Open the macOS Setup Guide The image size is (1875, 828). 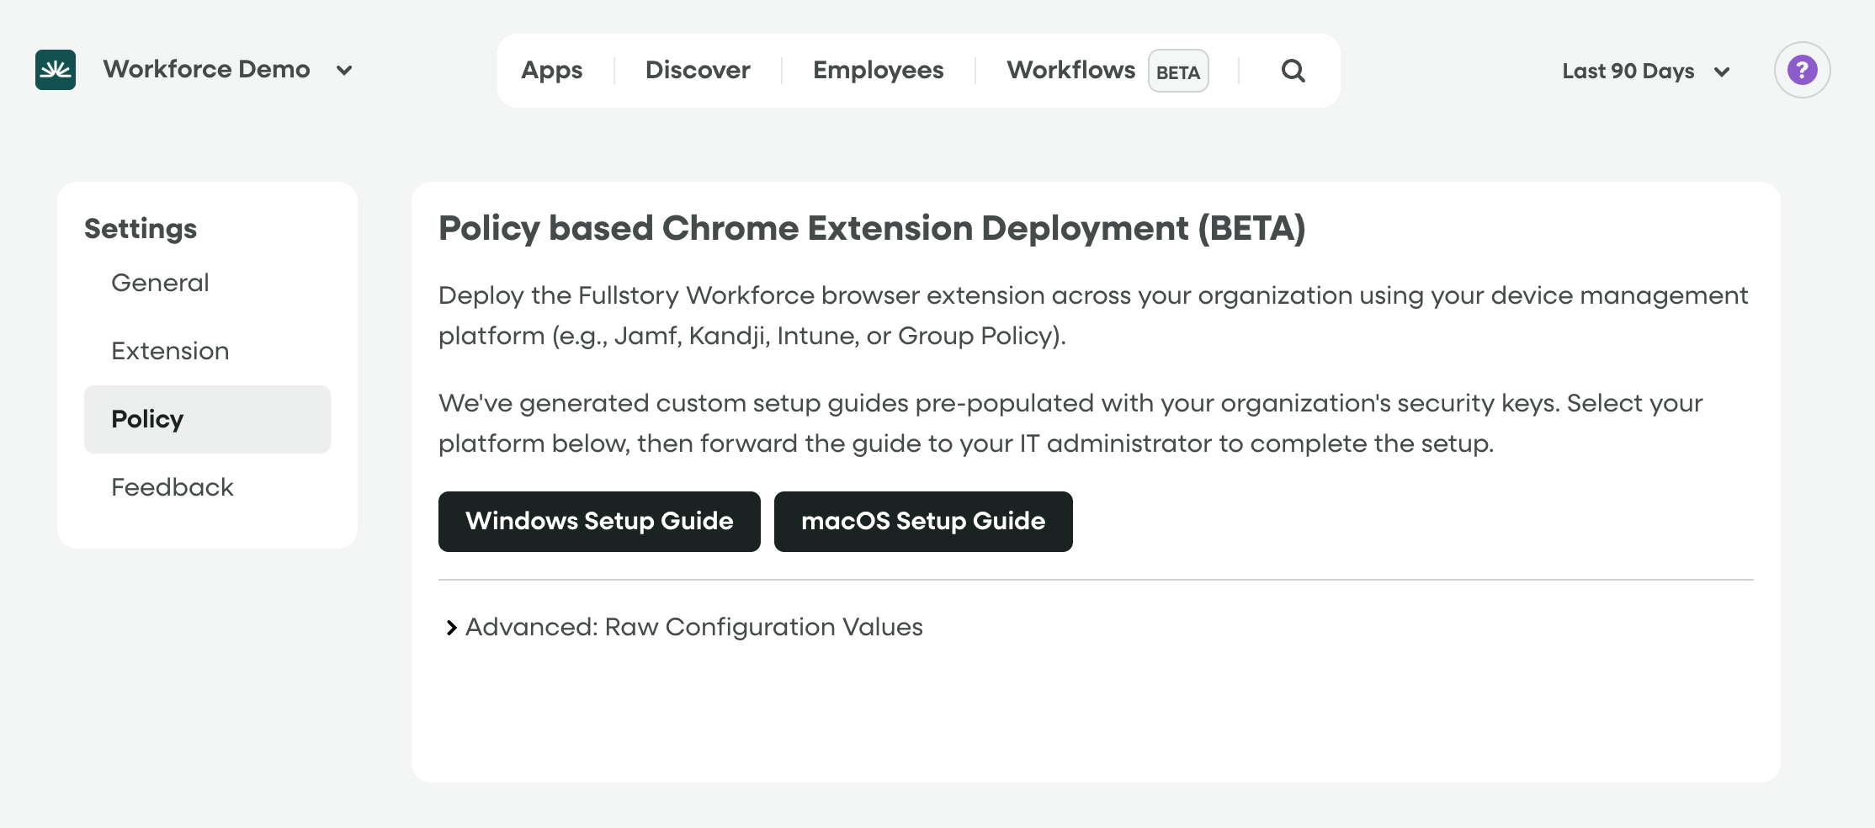(x=923, y=521)
